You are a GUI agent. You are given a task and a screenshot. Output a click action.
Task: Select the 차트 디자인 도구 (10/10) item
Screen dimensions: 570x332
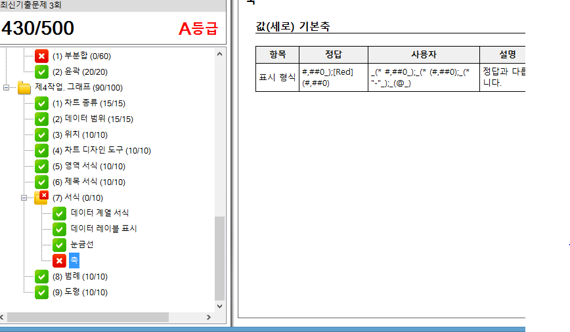[101, 150]
